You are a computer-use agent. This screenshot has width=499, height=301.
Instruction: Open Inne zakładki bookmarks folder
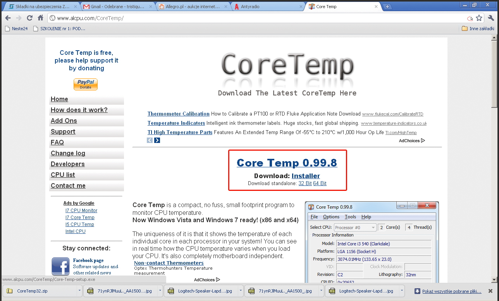[478, 29]
